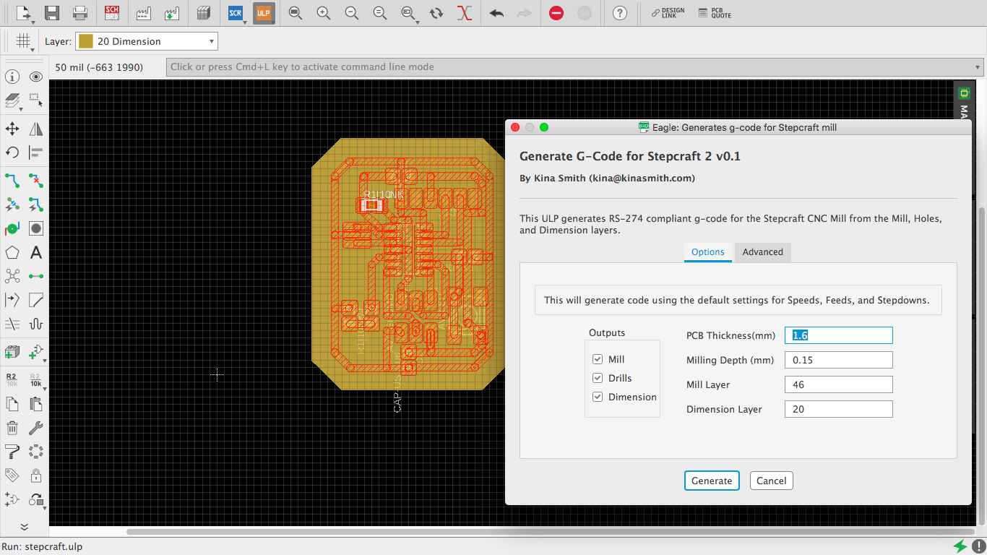This screenshot has height=555, width=987.
Task: Open the CAM processor factory icon
Action: click(x=142, y=13)
